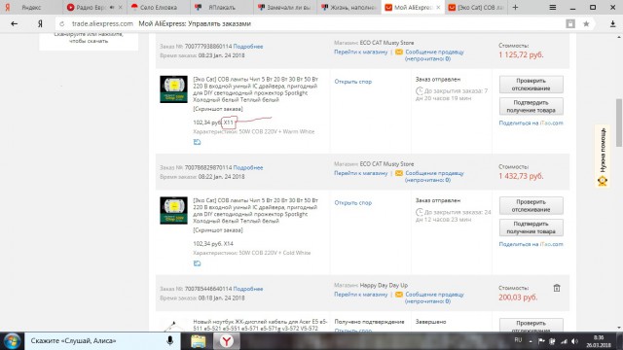
Task: View order snapshot for Cold White item
Action: (x=218, y=230)
